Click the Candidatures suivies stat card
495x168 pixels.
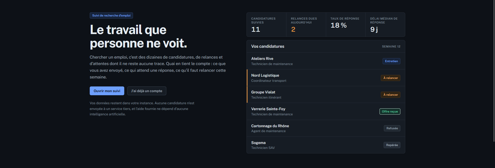coord(266,25)
